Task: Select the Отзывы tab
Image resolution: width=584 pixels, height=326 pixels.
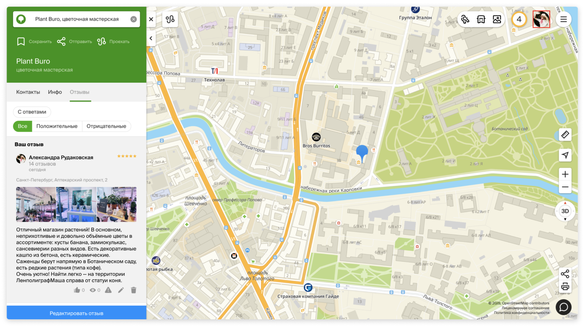Action: click(x=80, y=92)
